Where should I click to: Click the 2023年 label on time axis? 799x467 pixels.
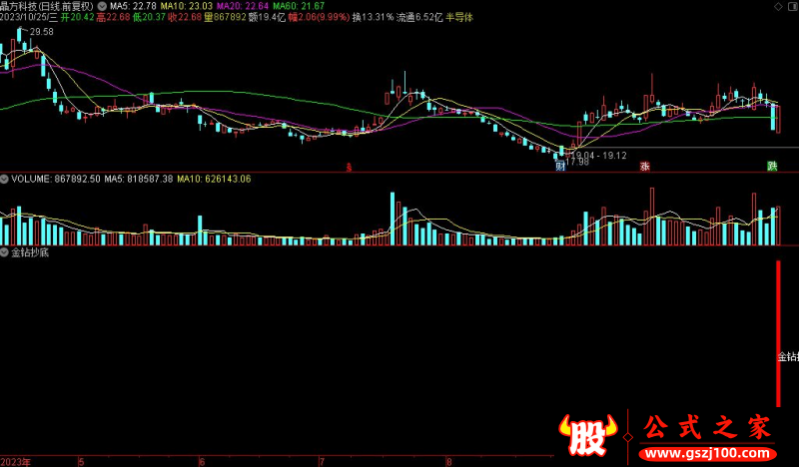[15, 462]
